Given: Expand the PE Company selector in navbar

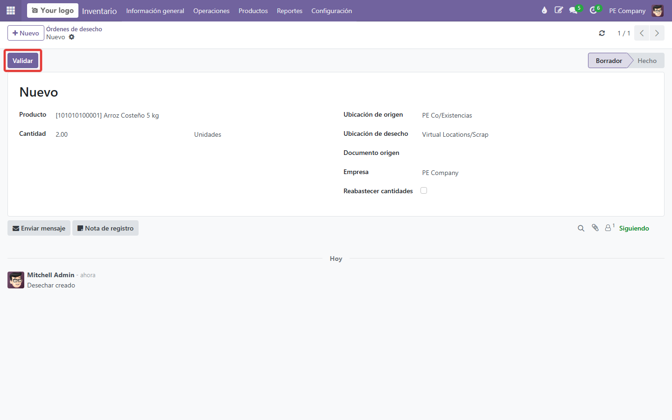Looking at the screenshot, I should click(x=627, y=11).
